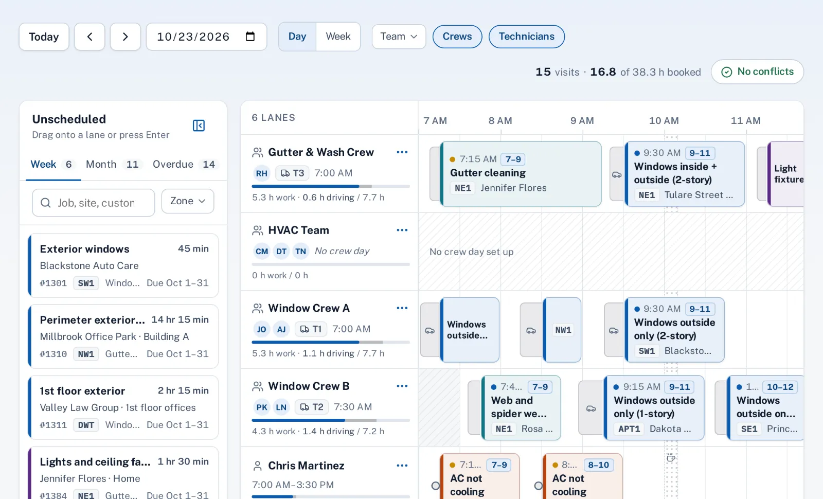The width and height of the screenshot is (823, 499).
Task: Click the T3 truck badge
Action: click(x=292, y=173)
